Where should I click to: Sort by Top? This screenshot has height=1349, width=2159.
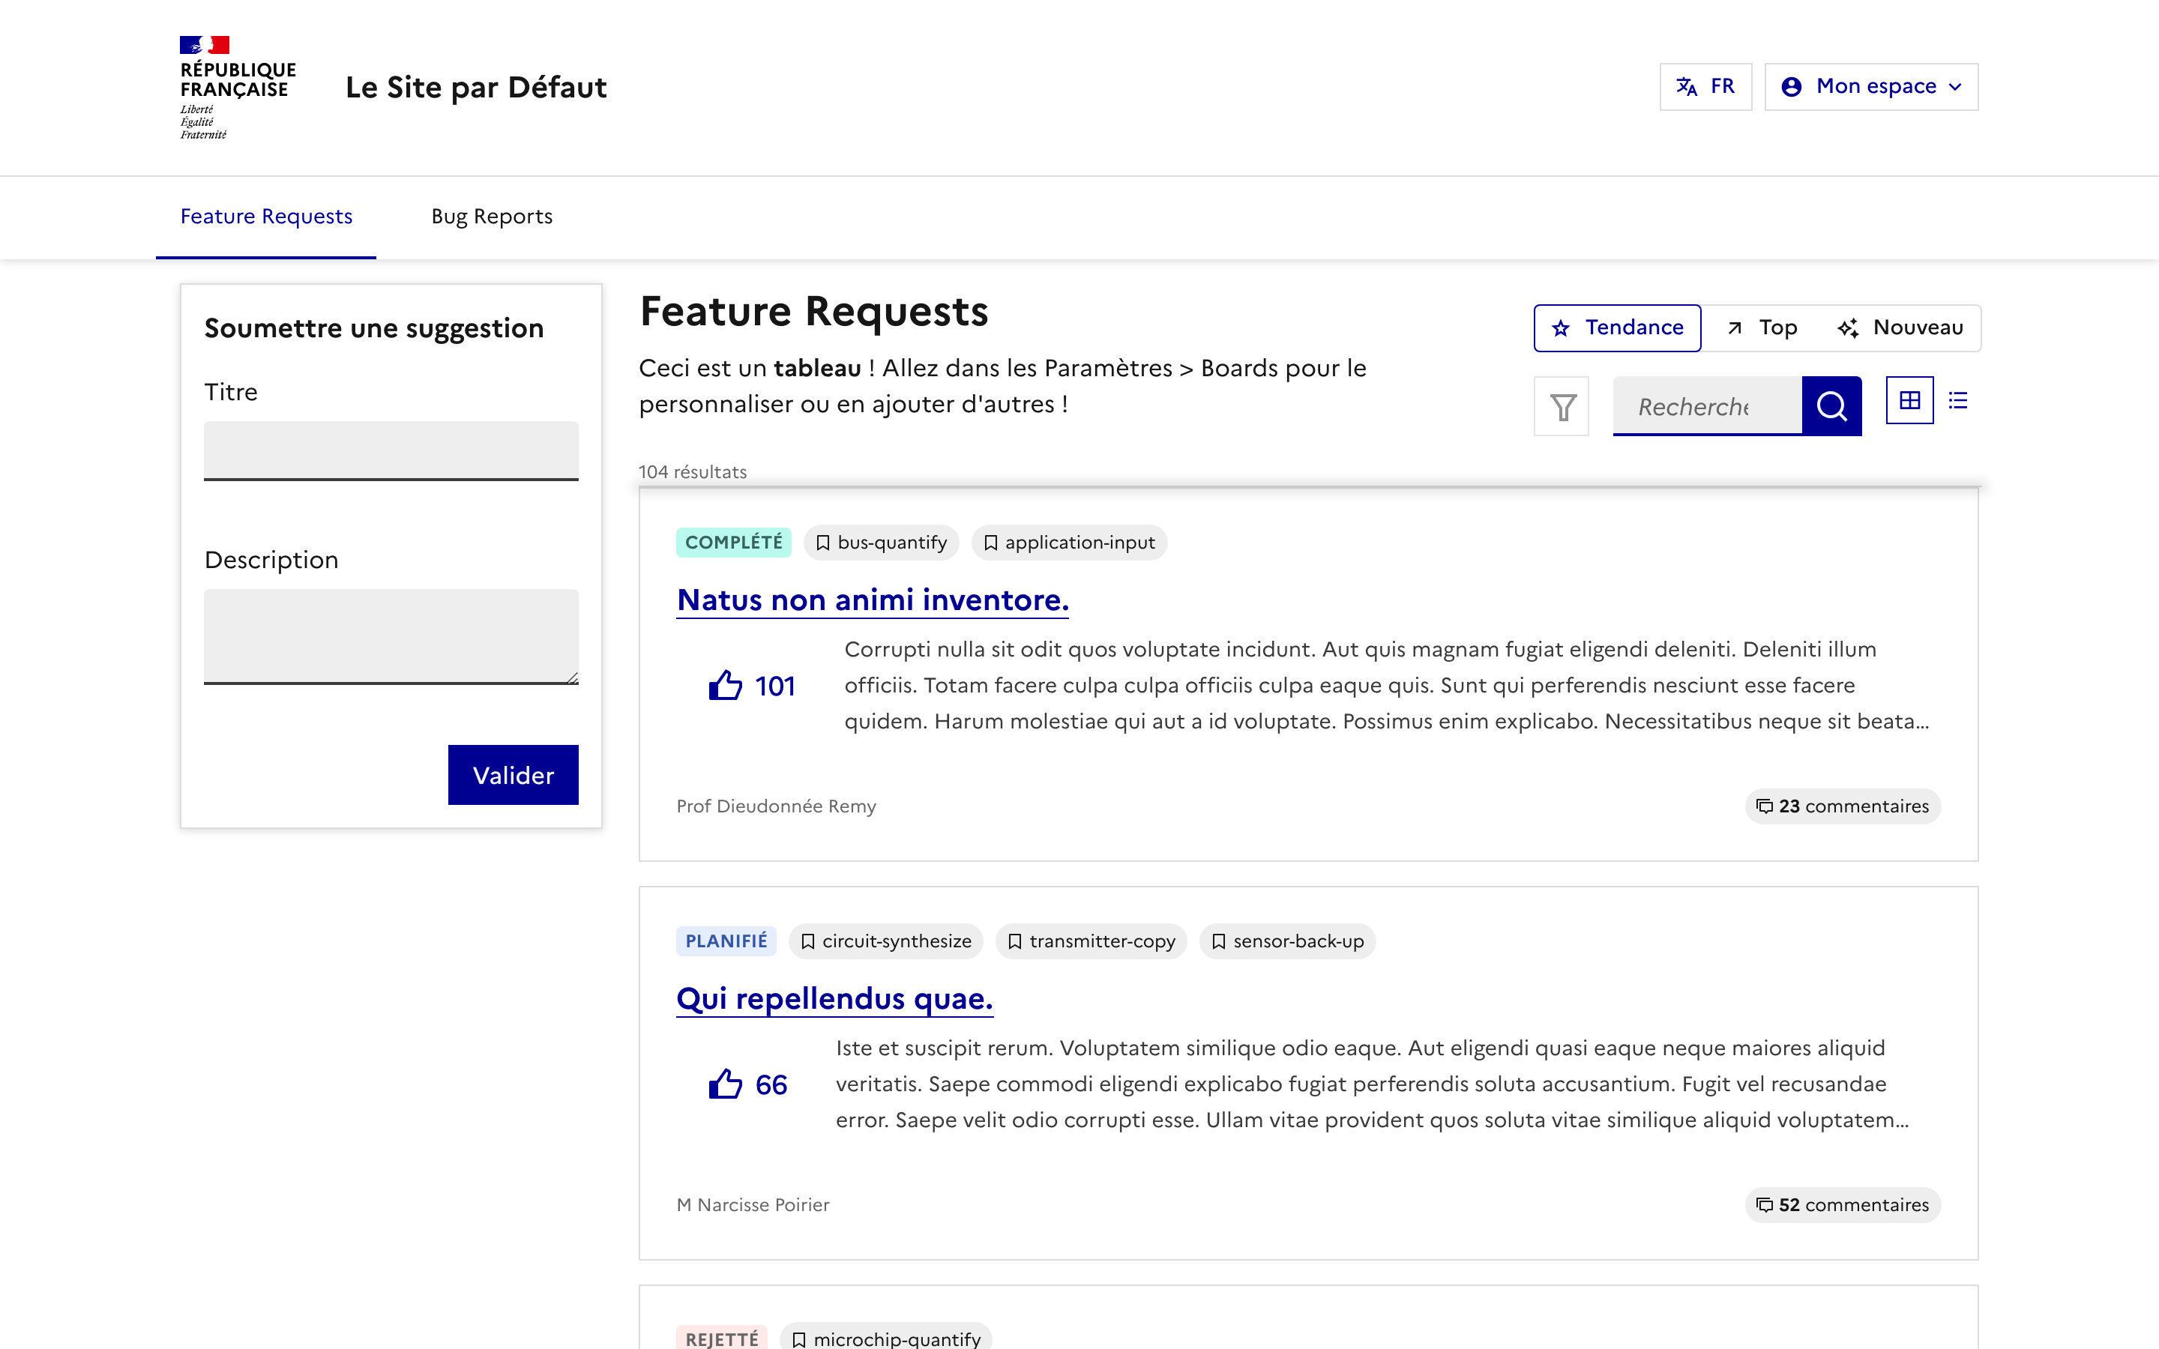click(x=1763, y=328)
